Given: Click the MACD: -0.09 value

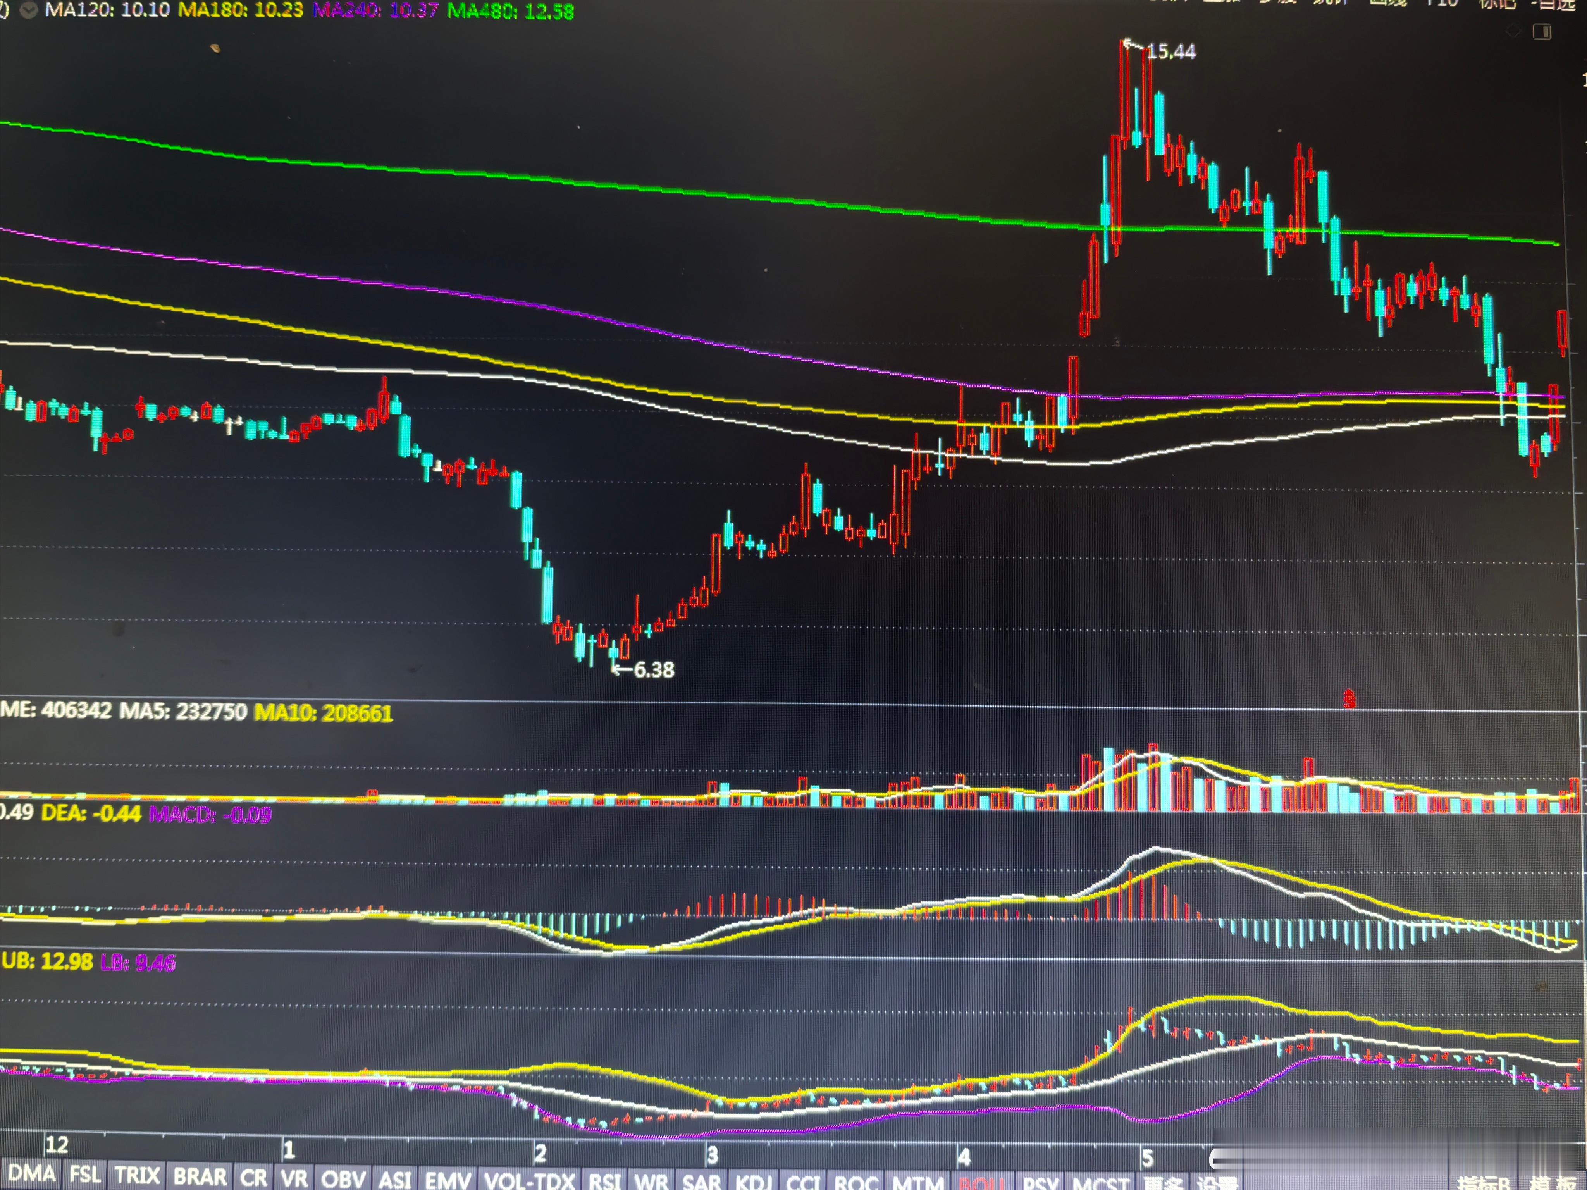Looking at the screenshot, I should pos(210,815).
